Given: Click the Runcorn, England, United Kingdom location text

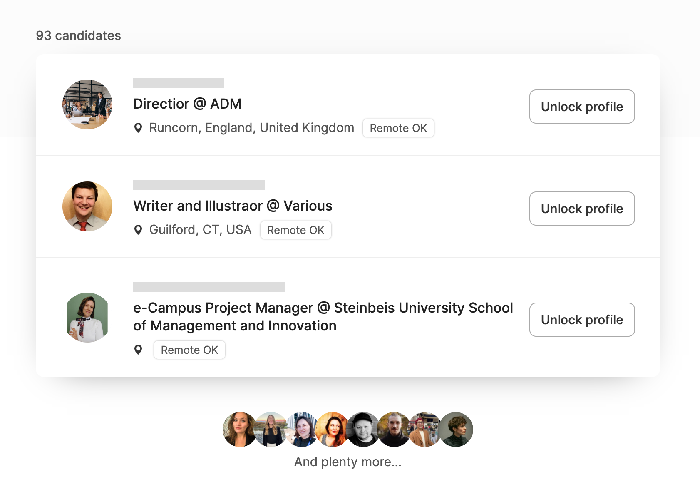Looking at the screenshot, I should pyautogui.click(x=251, y=128).
